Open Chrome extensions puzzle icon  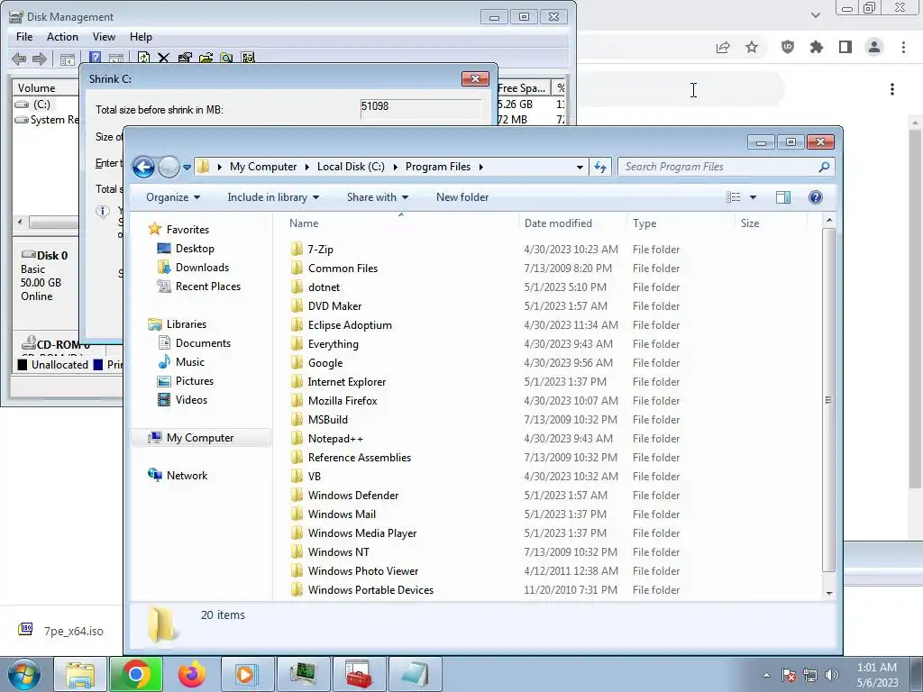pyautogui.click(x=817, y=47)
